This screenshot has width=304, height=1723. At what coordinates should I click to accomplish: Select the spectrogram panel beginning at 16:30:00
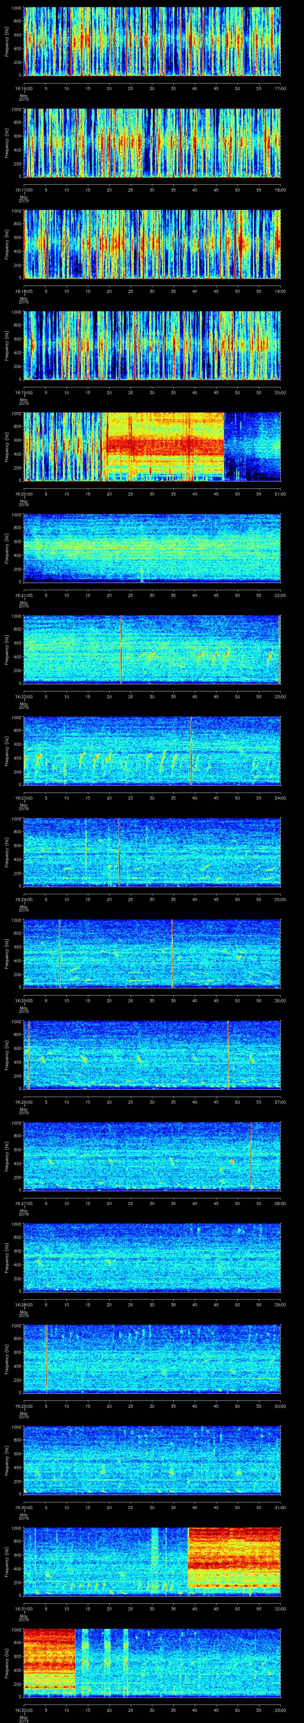coord(152,1460)
